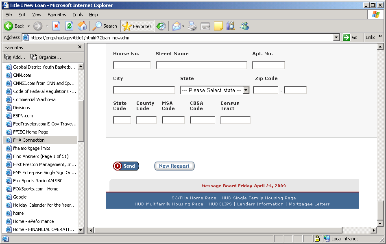Click the Print toolbar icon
The image size is (386, 244).
click(x=192, y=26)
